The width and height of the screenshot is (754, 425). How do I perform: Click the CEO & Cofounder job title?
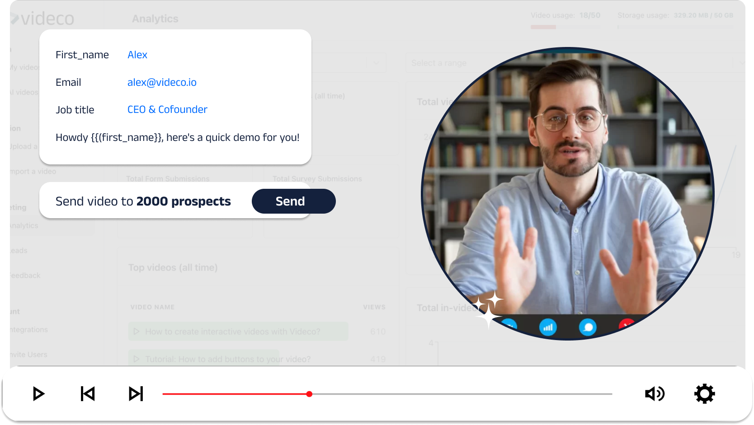(167, 109)
